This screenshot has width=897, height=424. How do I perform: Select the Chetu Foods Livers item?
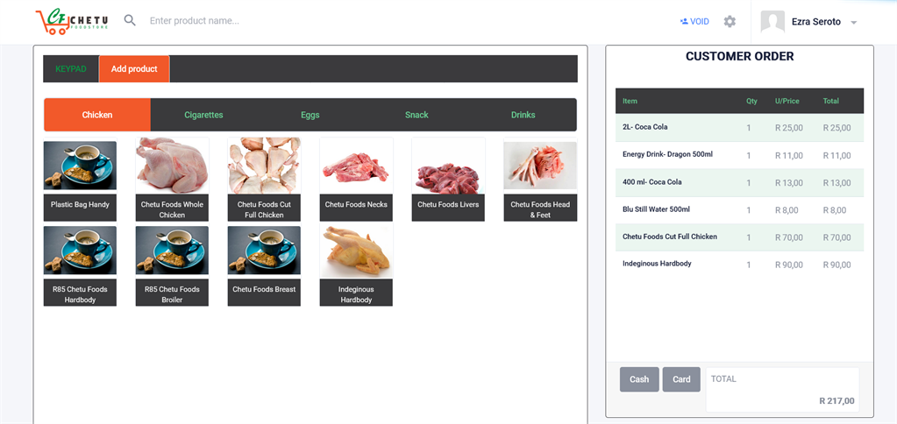click(x=448, y=179)
